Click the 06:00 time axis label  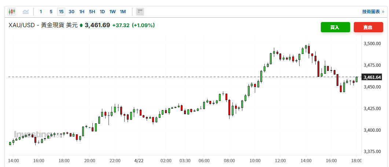pos(204,160)
